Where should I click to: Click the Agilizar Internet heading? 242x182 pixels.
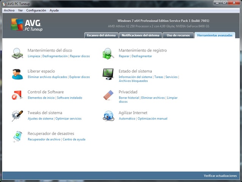click(x=133, y=113)
